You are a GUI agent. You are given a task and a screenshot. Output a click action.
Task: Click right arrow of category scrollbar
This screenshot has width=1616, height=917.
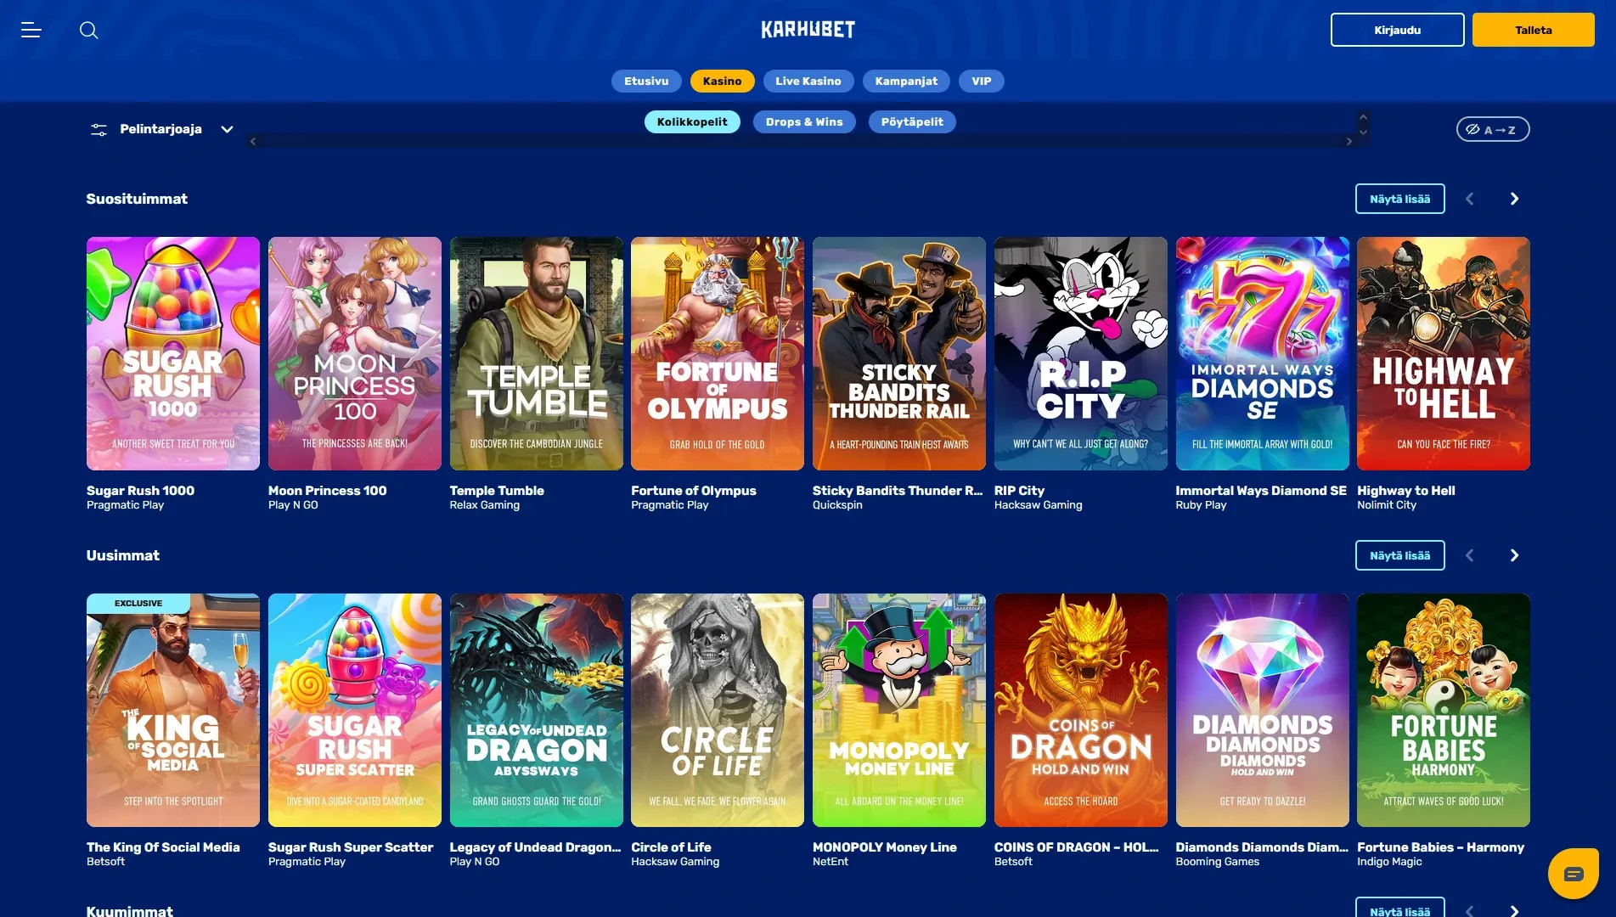tap(1349, 142)
